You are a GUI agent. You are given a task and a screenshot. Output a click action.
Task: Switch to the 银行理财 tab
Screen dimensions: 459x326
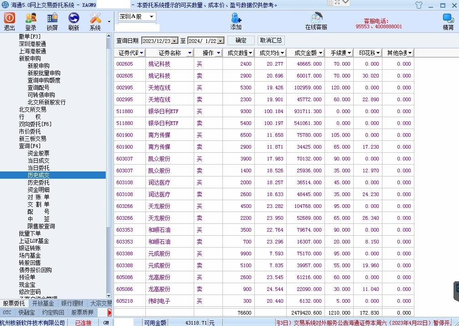pyautogui.click(x=72, y=304)
